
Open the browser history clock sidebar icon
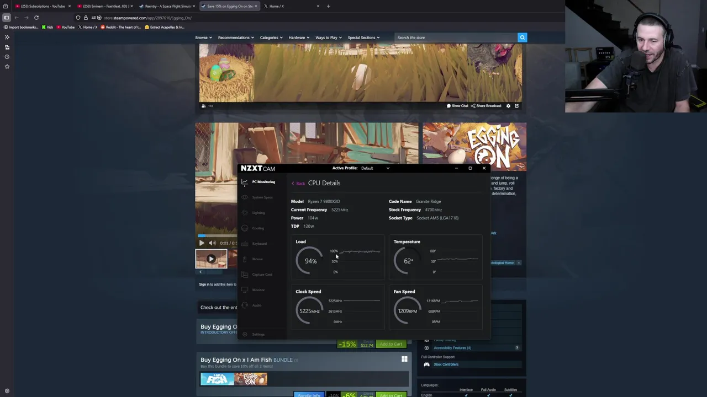coord(7,57)
